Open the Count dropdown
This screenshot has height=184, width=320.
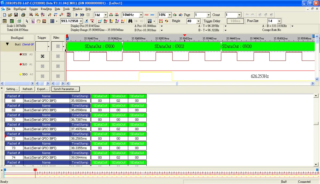tap(239, 15)
